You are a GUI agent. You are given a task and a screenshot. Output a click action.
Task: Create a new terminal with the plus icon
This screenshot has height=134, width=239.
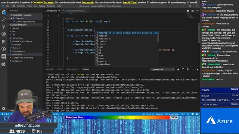coord(178,70)
